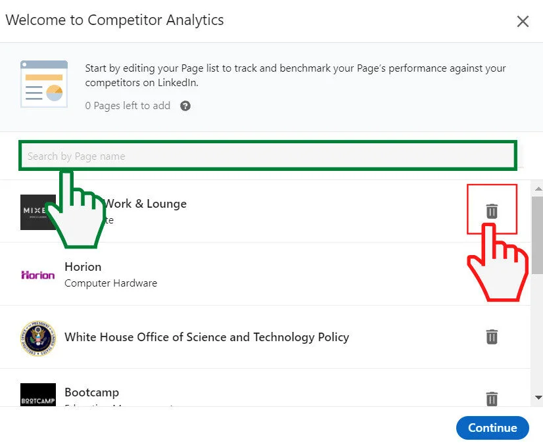Click the Bootcamp logo thumbnail
Image resolution: width=543 pixels, height=445 pixels.
coord(37,394)
